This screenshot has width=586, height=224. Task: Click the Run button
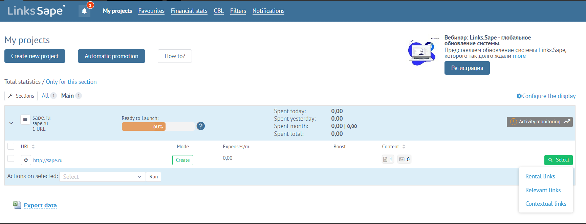[x=154, y=177]
